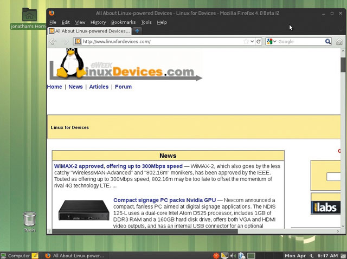Click the sidebar search text box

(333, 177)
